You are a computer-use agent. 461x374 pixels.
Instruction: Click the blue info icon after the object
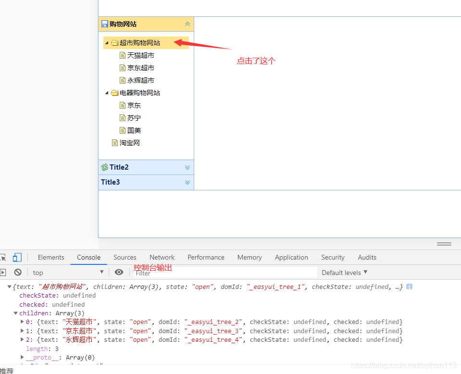409,287
